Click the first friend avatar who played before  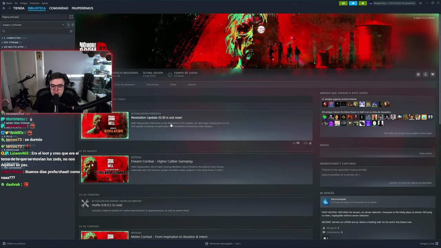pos(325,104)
